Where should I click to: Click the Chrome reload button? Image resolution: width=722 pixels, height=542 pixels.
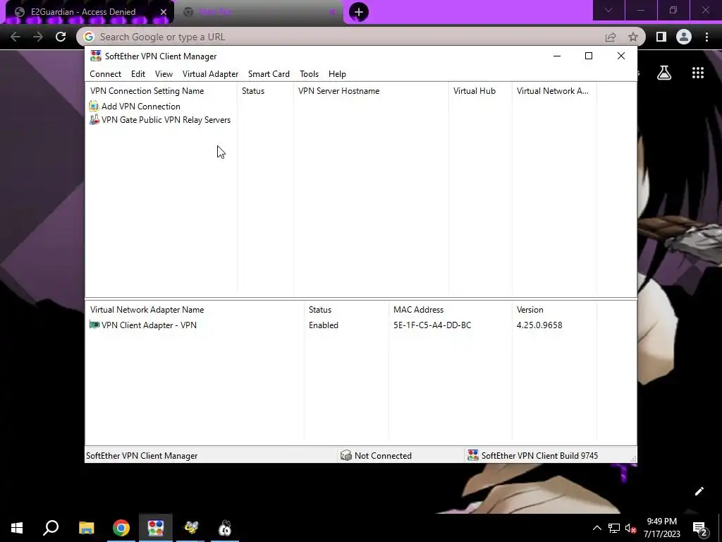pos(61,37)
